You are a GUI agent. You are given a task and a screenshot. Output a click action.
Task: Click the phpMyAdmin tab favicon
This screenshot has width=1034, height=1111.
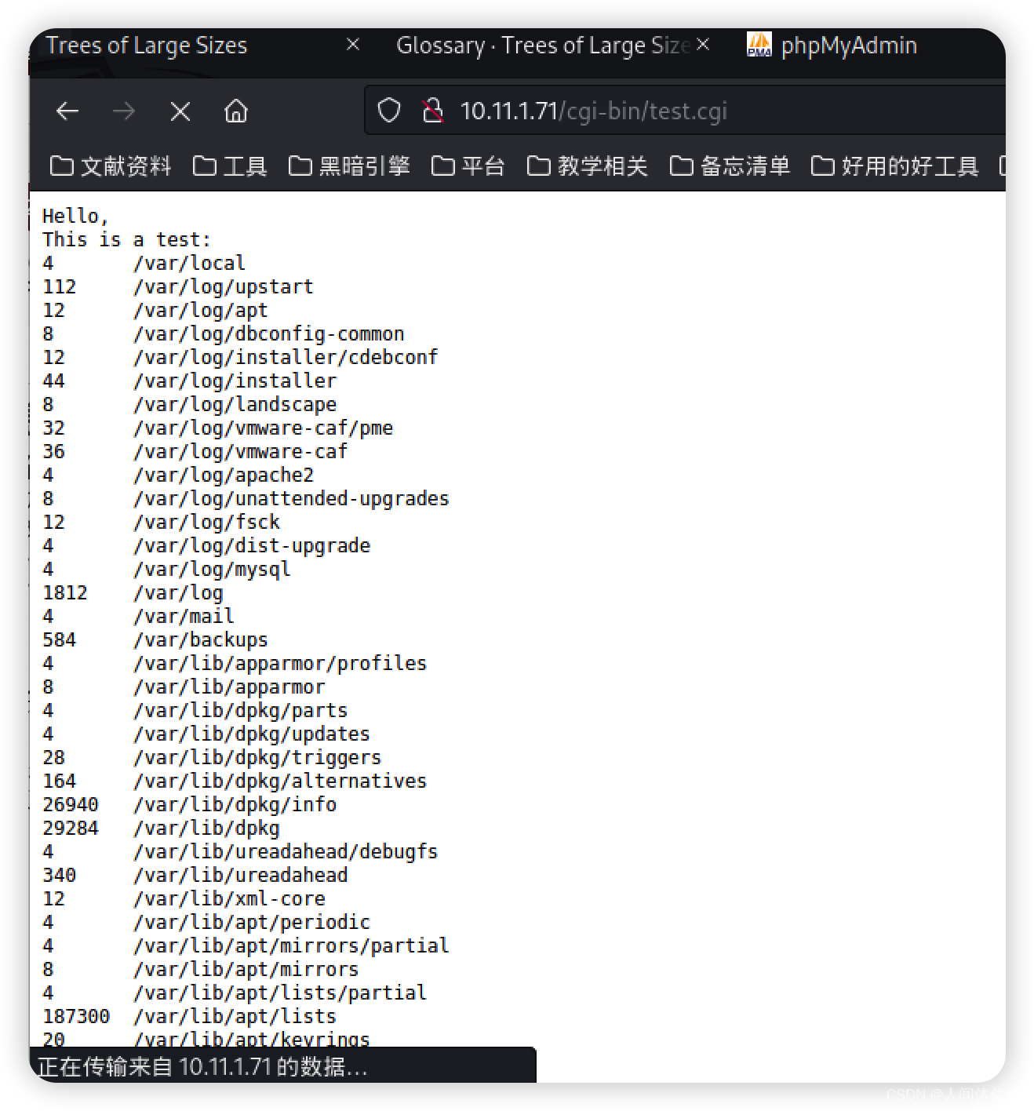[759, 45]
